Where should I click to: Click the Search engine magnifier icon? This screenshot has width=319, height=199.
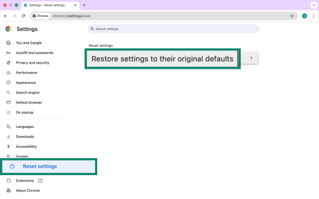tap(8, 93)
